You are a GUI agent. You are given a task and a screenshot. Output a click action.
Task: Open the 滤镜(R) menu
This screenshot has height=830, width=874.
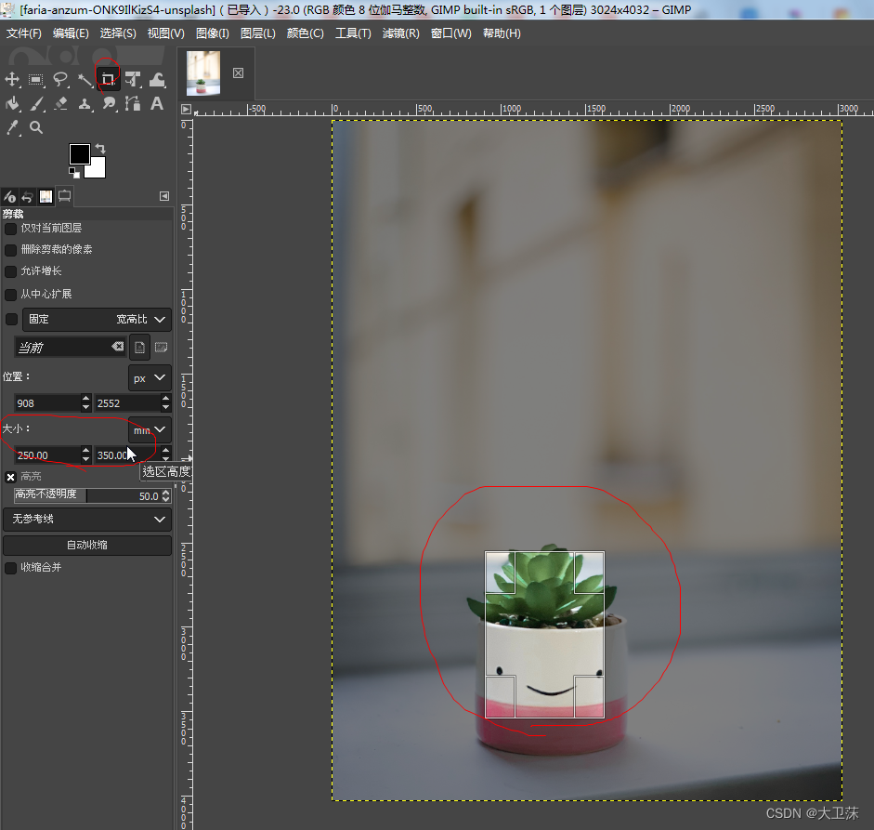click(x=400, y=33)
